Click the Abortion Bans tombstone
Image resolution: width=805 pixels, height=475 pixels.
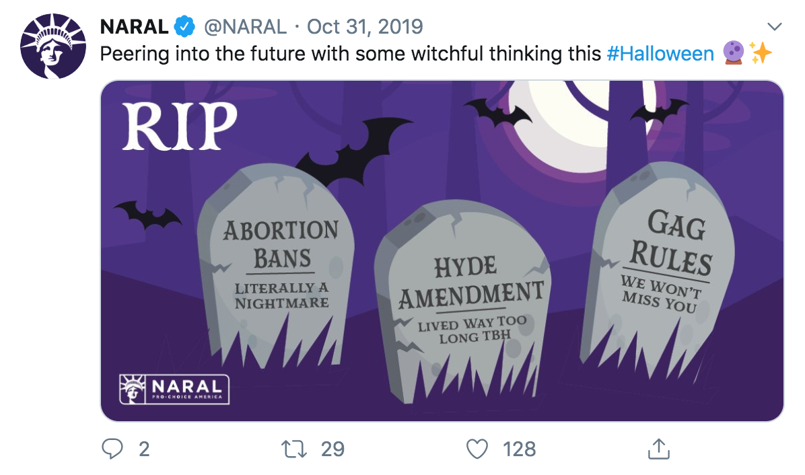[276, 266]
